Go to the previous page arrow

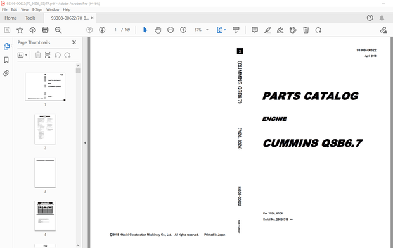89,30
